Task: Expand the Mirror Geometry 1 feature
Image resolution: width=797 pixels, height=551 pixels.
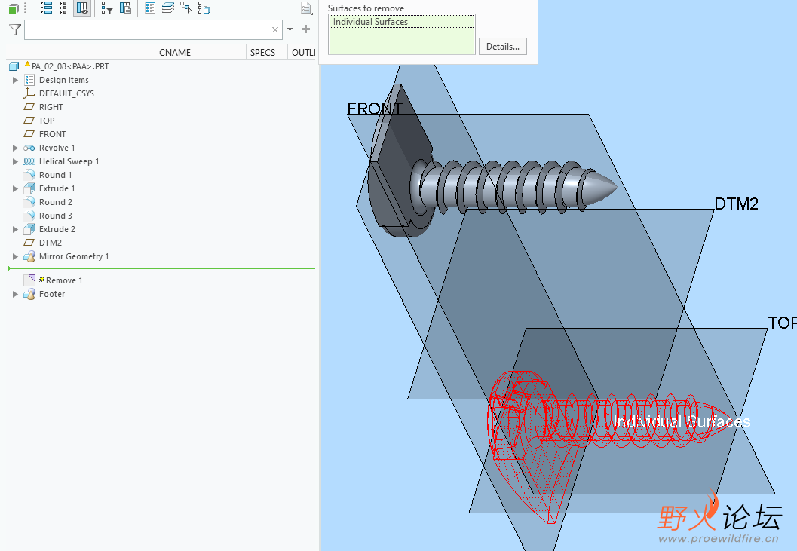Action: tap(15, 257)
